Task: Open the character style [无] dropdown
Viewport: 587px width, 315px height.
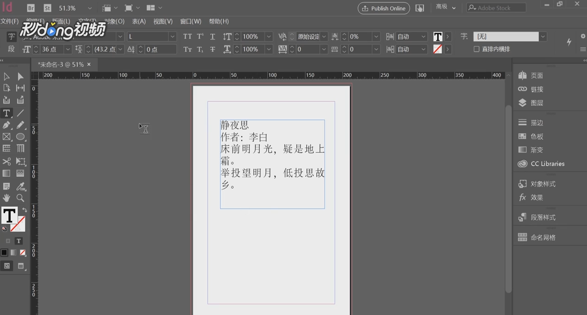Action: tap(543, 37)
